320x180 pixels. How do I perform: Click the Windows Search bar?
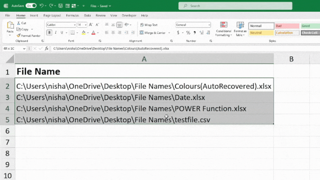click(x=235, y=6)
